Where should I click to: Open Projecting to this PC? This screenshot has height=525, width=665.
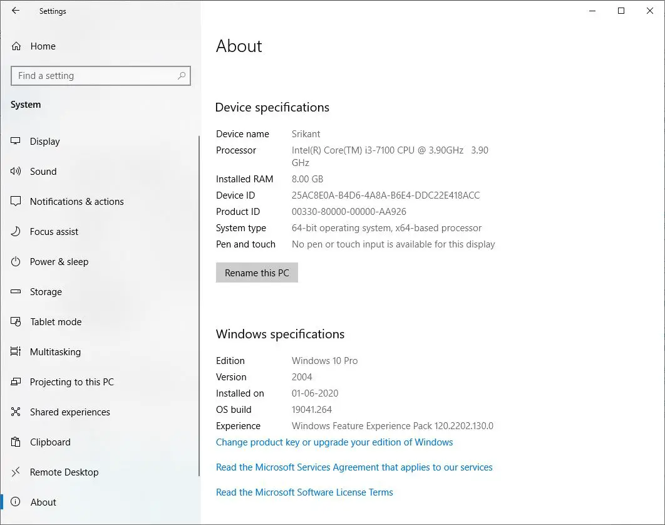[101, 382]
